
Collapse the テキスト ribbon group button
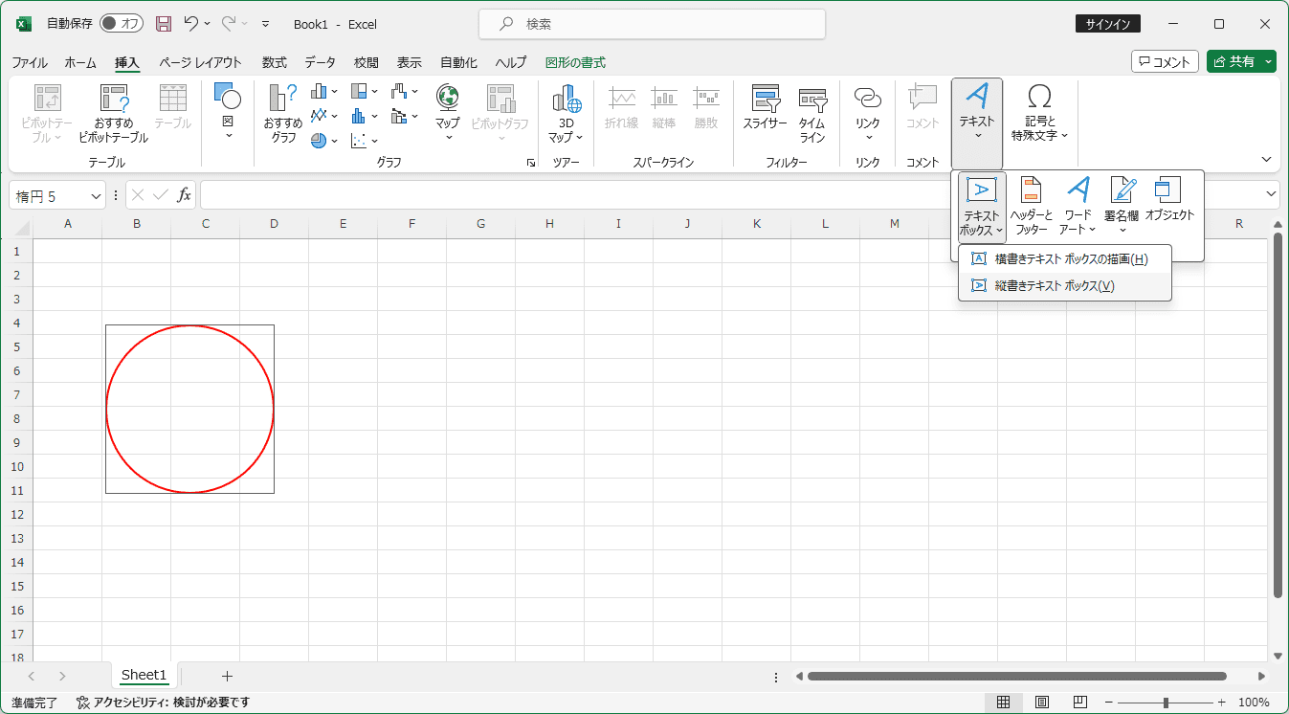pos(977,123)
